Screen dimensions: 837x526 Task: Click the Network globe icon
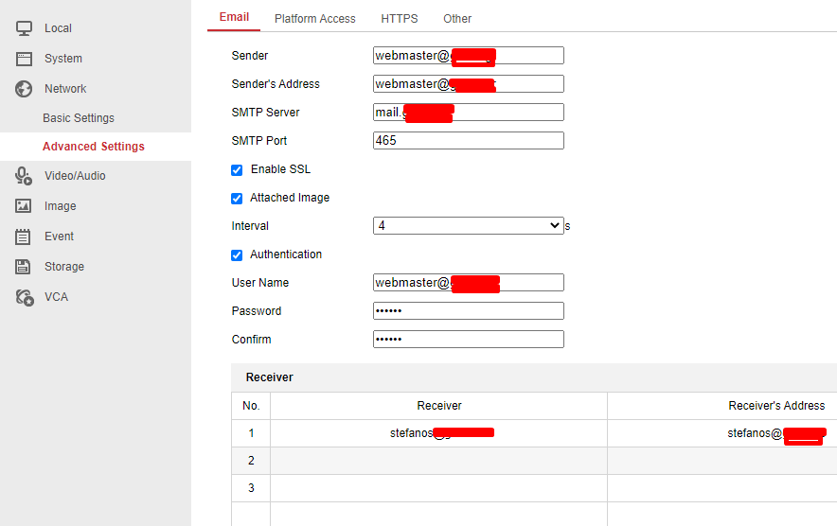point(25,89)
